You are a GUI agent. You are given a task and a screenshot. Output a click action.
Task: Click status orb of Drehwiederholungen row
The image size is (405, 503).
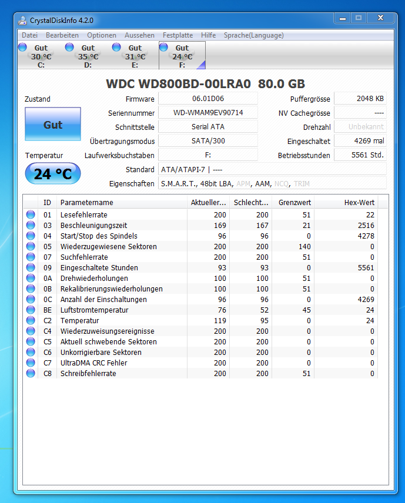click(x=31, y=278)
